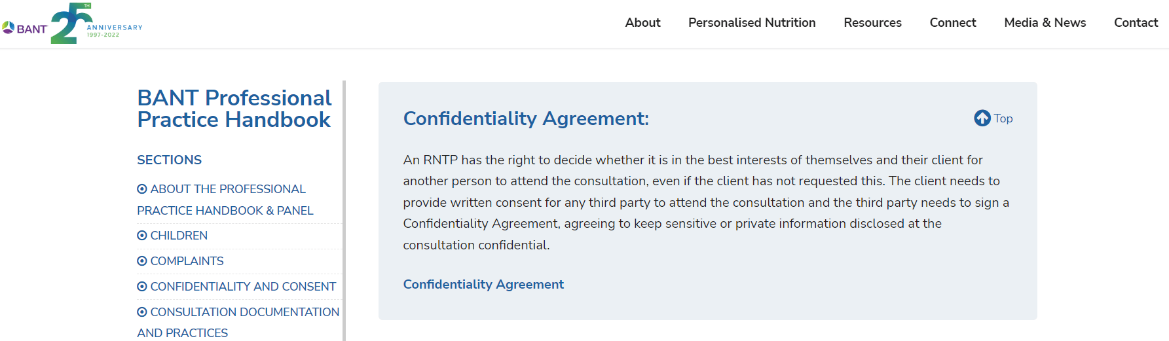Image resolution: width=1169 pixels, height=341 pixels.
Task: Open the Connect menu
Action: (x=953, y=22)
